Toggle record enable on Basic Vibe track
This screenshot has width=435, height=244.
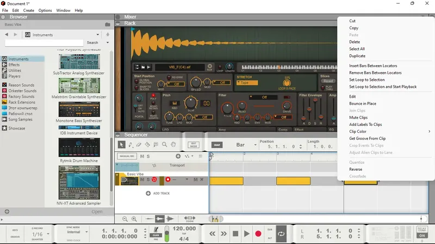point(168,179)
